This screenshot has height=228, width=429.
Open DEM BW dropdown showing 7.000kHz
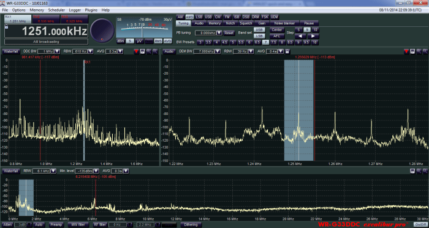pos(218,51)
